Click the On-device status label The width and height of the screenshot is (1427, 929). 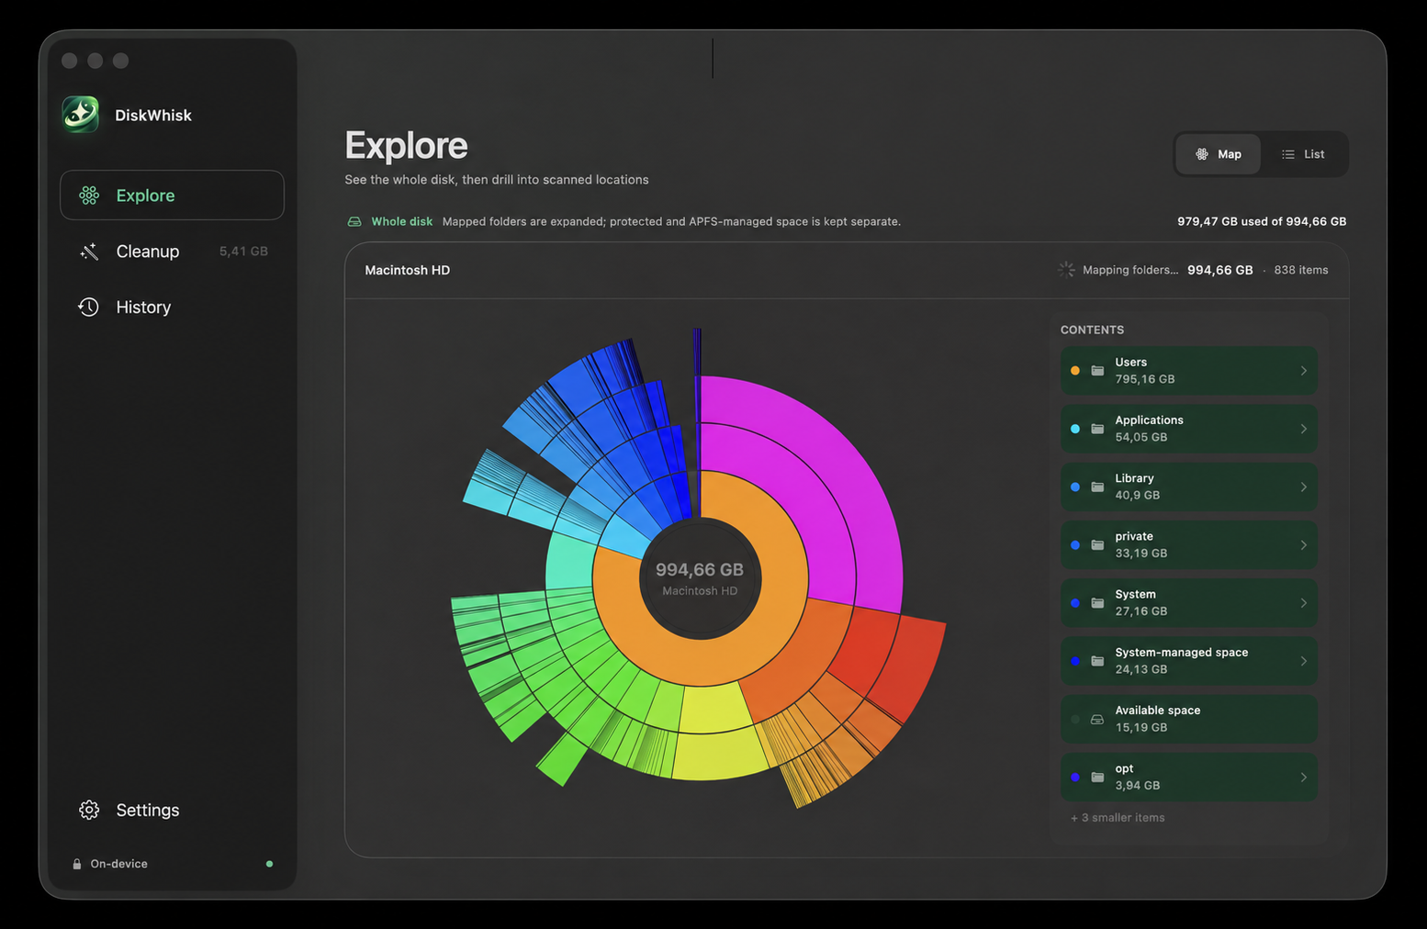point(118,864)
